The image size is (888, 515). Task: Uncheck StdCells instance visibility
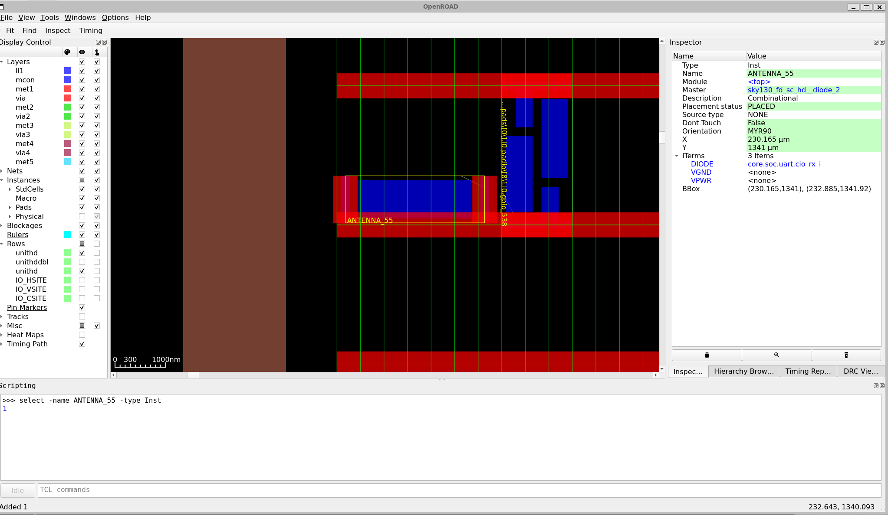pyautogui.click(x=82, y=189)
